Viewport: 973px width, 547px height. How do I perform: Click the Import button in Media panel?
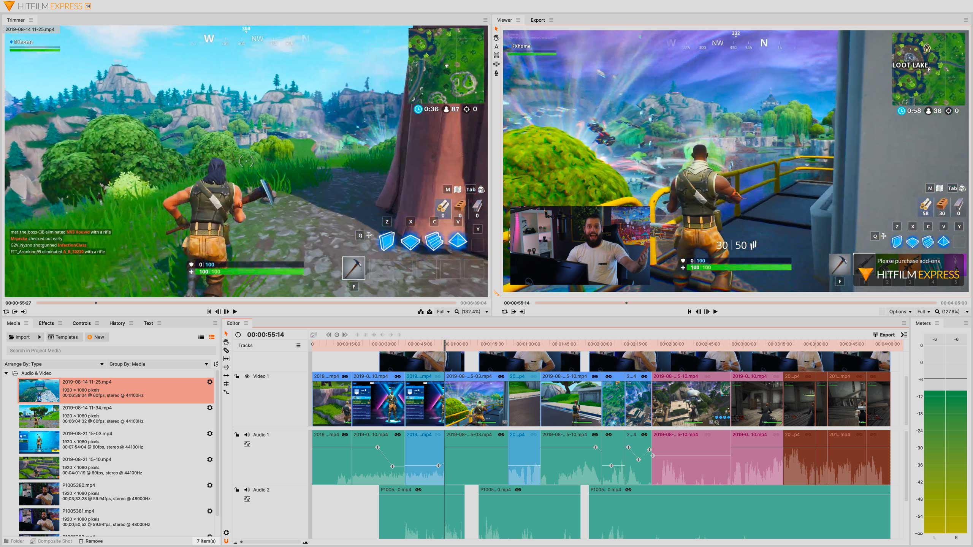click(x=19, y=337)
